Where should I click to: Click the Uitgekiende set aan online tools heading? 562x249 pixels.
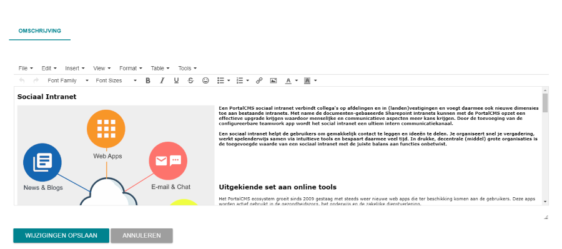click(277, 187)
